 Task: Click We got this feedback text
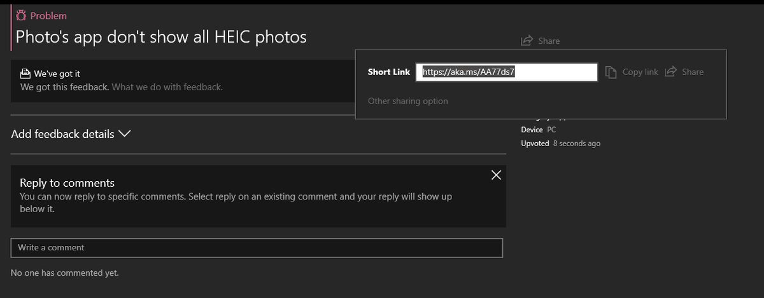65,87
